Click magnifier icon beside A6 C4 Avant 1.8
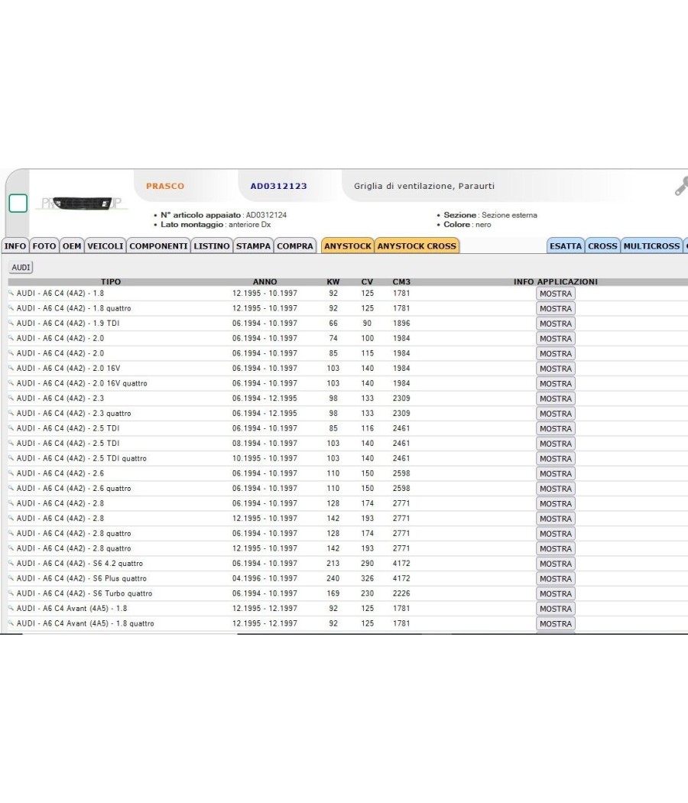688x803 pixels. point(11,608)
